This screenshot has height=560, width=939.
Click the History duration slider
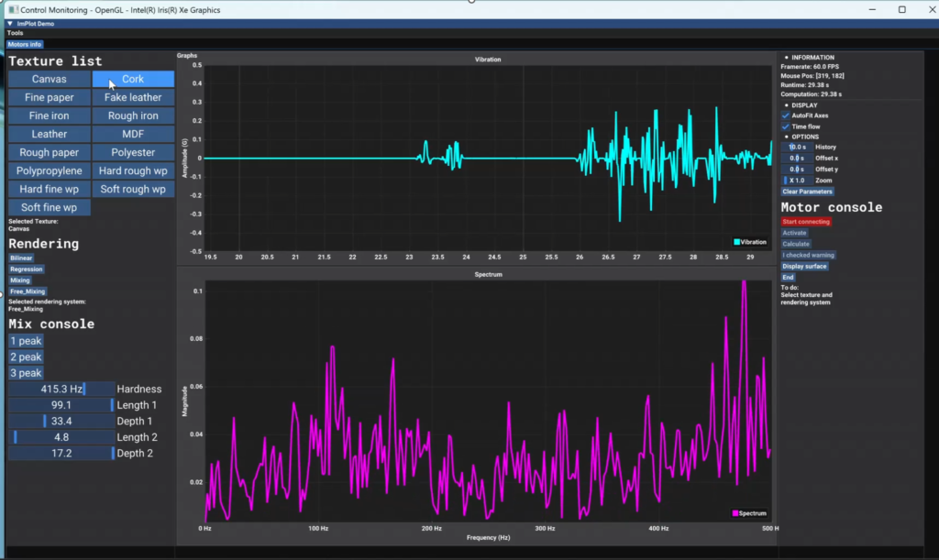(x=796, y=147)
